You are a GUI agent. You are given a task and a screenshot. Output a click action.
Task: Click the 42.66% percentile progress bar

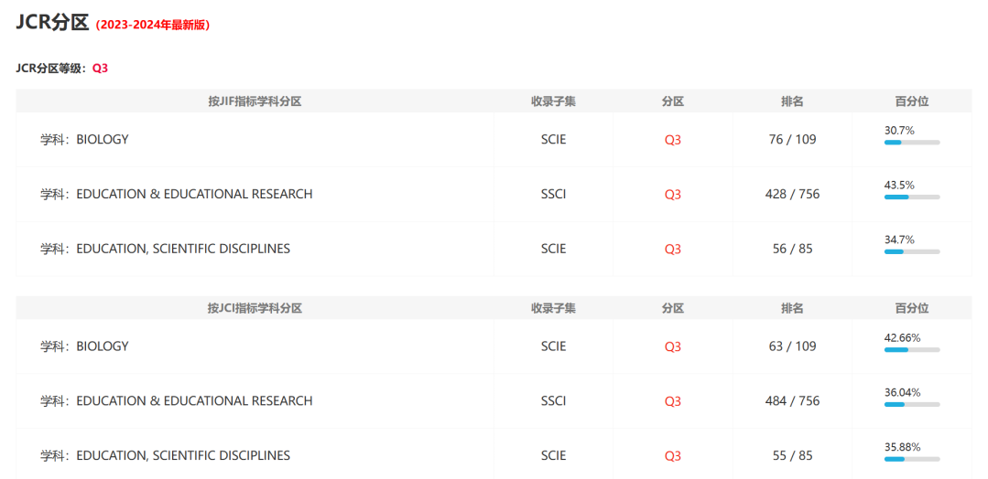(912, 349)
